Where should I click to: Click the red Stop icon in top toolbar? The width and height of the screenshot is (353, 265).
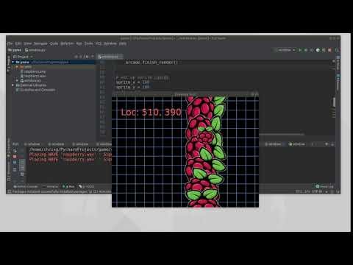329,50
